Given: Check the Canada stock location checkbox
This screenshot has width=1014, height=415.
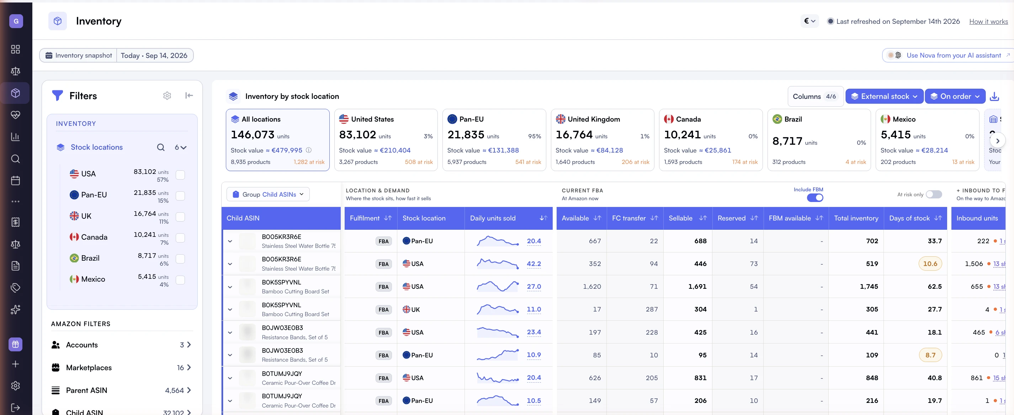Looking at the screenshot, I should [x=180, y=238].
